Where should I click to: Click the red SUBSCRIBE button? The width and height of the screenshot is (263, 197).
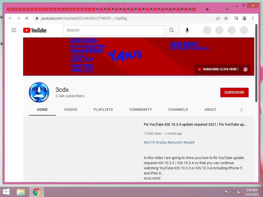coord(234,92)
